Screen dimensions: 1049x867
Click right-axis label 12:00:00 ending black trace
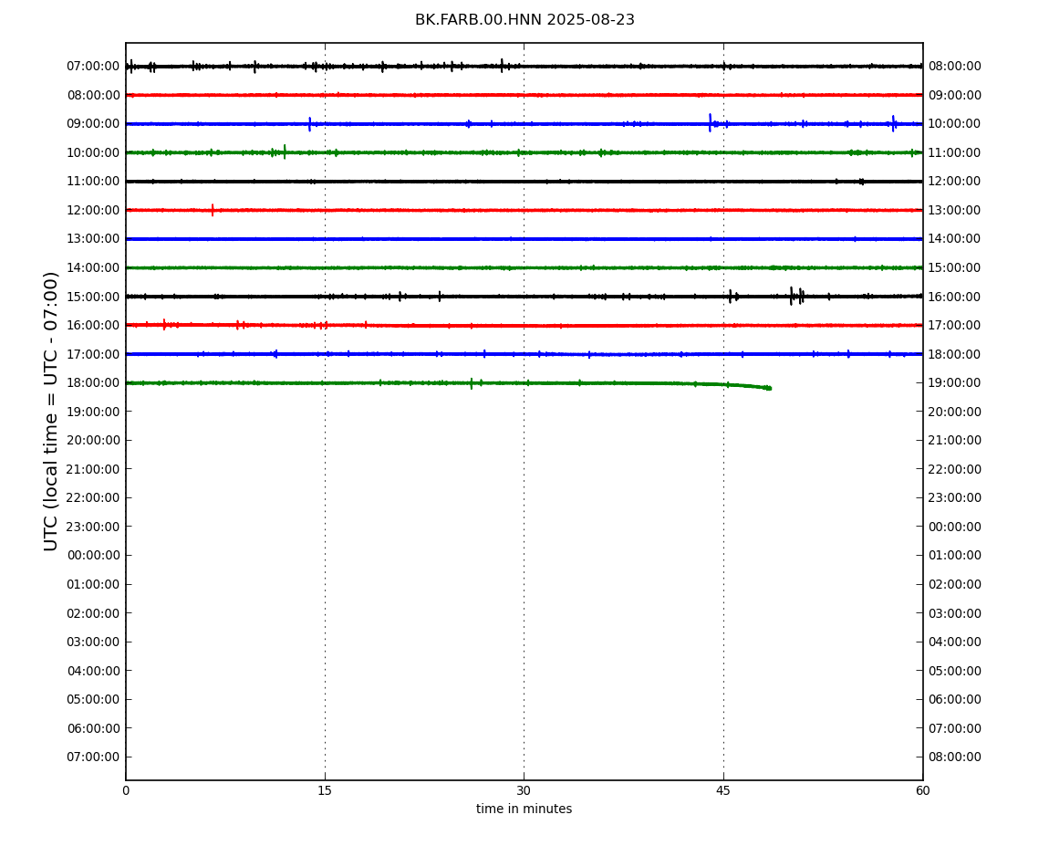tap(955, 182)
